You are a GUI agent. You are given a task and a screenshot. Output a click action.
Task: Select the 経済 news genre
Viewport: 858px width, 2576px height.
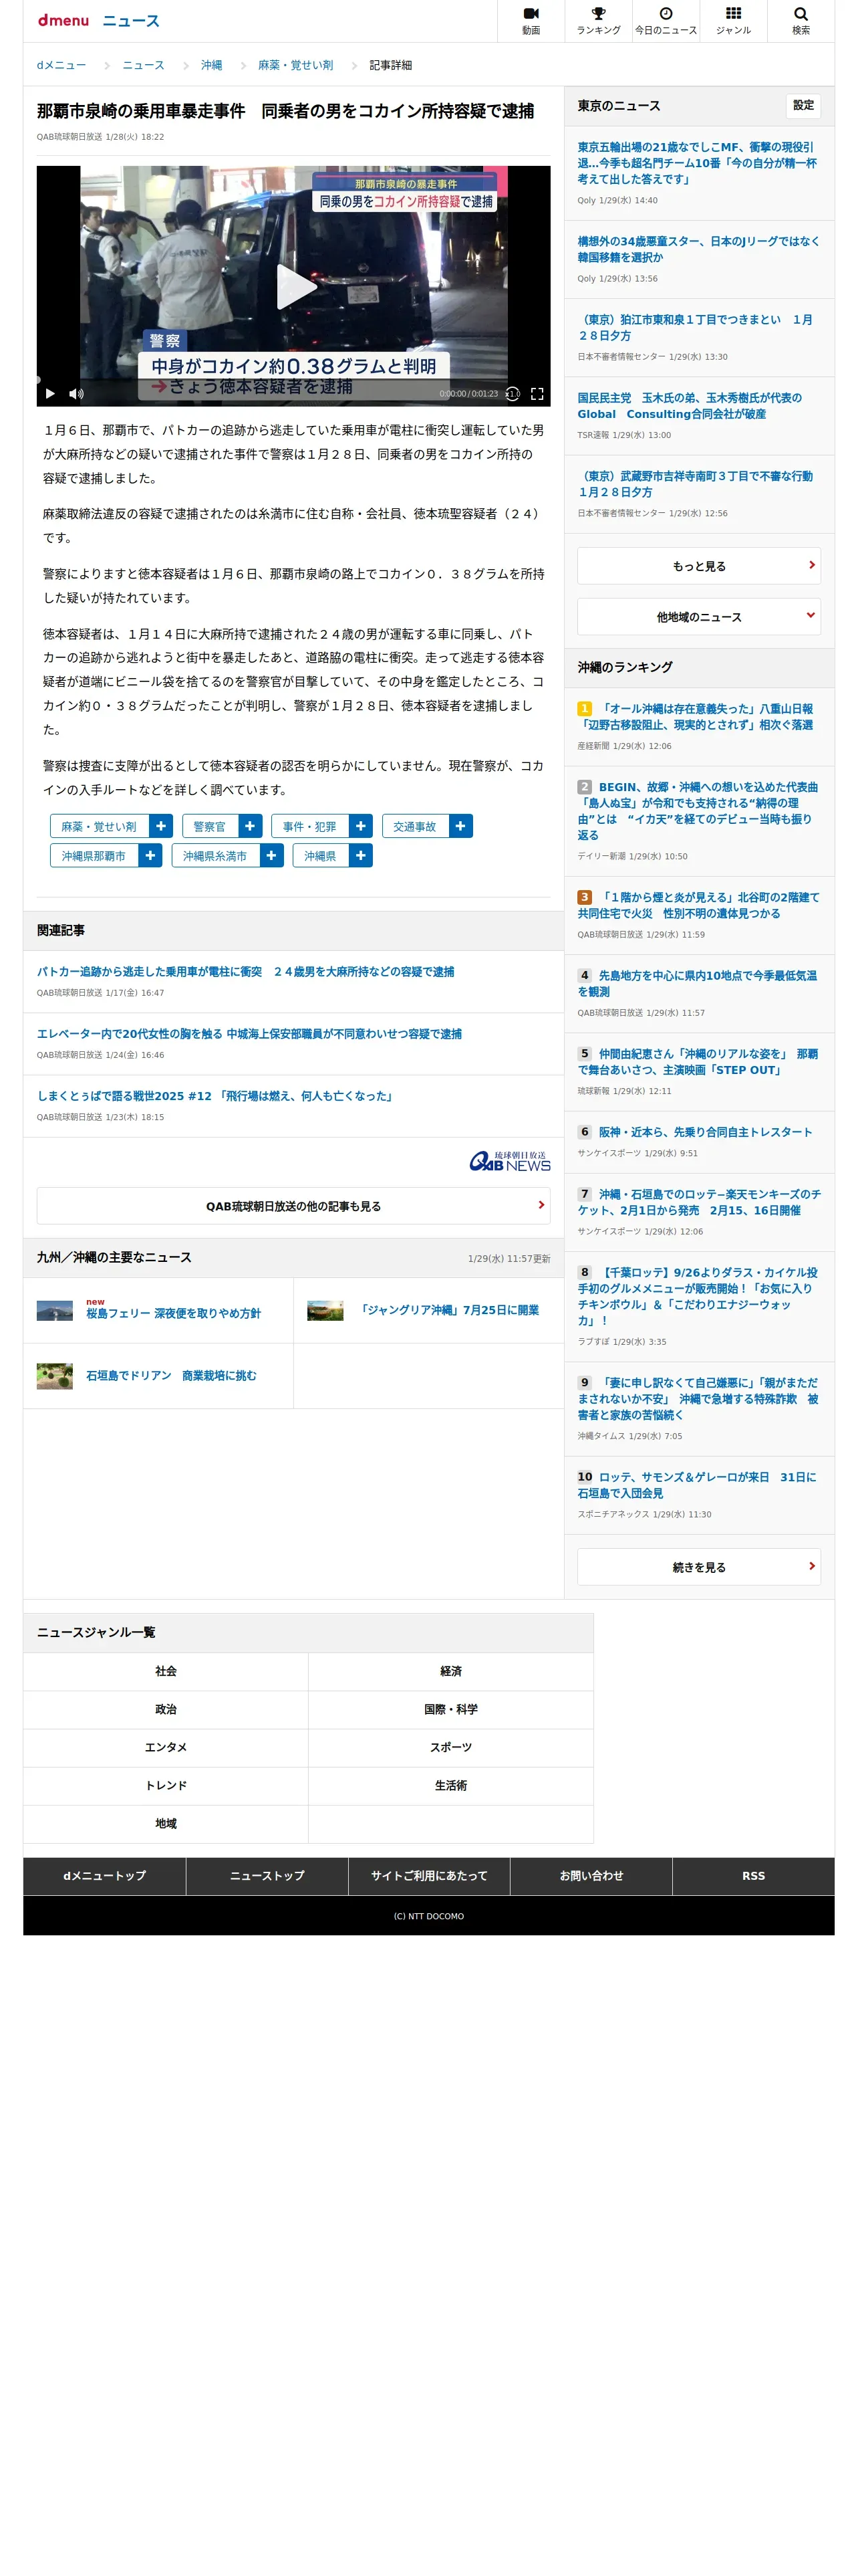[450, 1671]
